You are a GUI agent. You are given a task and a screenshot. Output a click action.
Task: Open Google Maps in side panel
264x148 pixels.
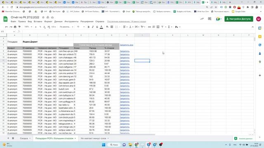coord(260,62)
